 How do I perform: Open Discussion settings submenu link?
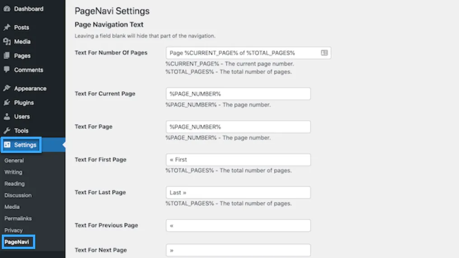click(x=18, y=195)
